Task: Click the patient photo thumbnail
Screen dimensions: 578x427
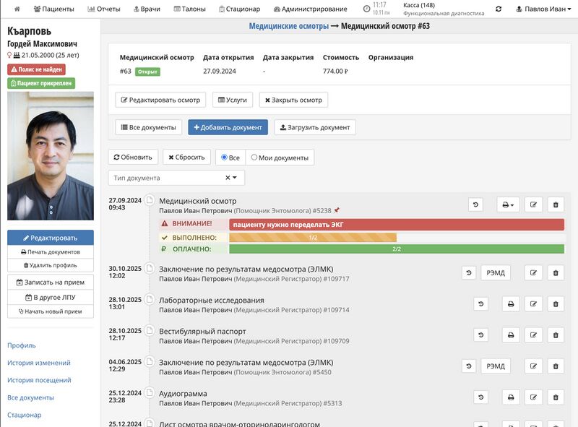Action: (51, 156)
